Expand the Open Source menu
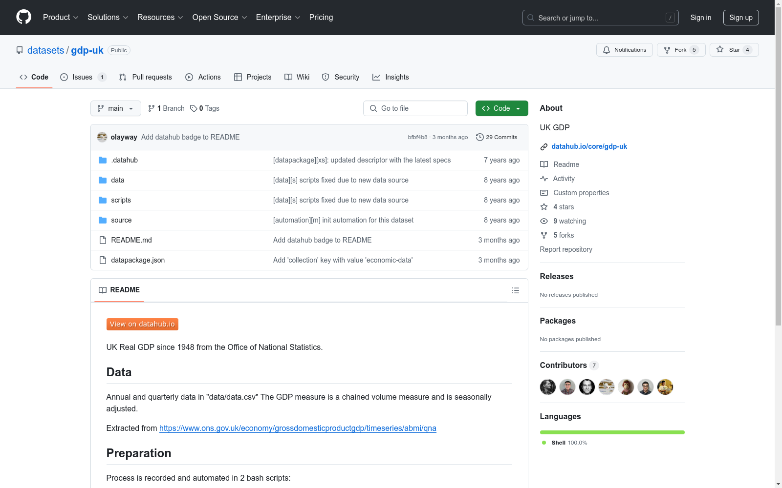Viewport: 782px width, 488px height. pyautogui.click(x=220, y=18)
